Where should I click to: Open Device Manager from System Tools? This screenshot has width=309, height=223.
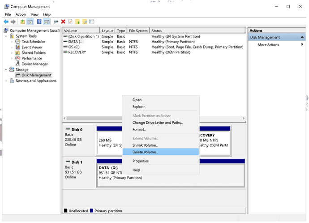34,64
